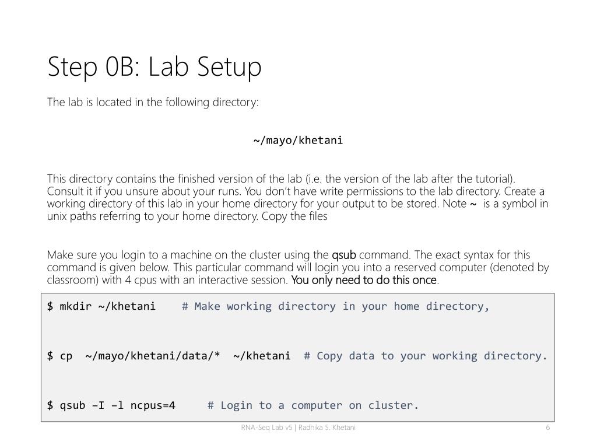Click the slide page number 6
Image resolution: width=597 pixels, height=448 pixels.
[548, 428]
